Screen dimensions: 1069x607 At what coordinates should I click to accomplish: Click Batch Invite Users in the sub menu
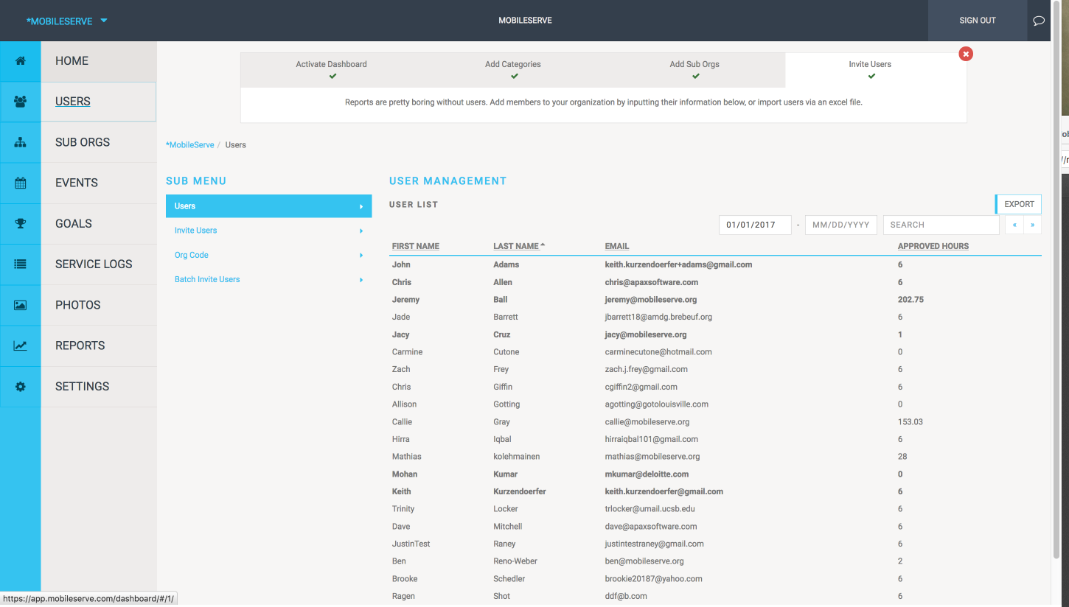(x=206, y=279)
